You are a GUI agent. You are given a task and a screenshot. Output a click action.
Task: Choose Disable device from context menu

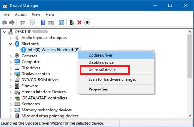pyautogui.click(x=115, y=62)
